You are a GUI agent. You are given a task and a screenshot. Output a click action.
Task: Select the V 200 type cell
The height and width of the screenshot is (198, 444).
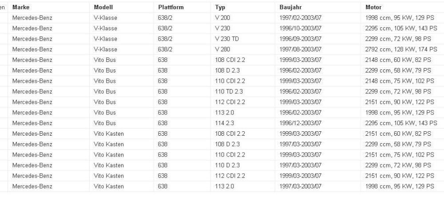tap(222, 18)
